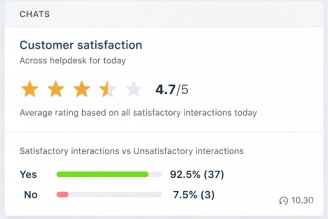Image resolution: width=328 pixels, height=219 pixels.
Task: Click the green Yes progress bar
Action: 102,174
